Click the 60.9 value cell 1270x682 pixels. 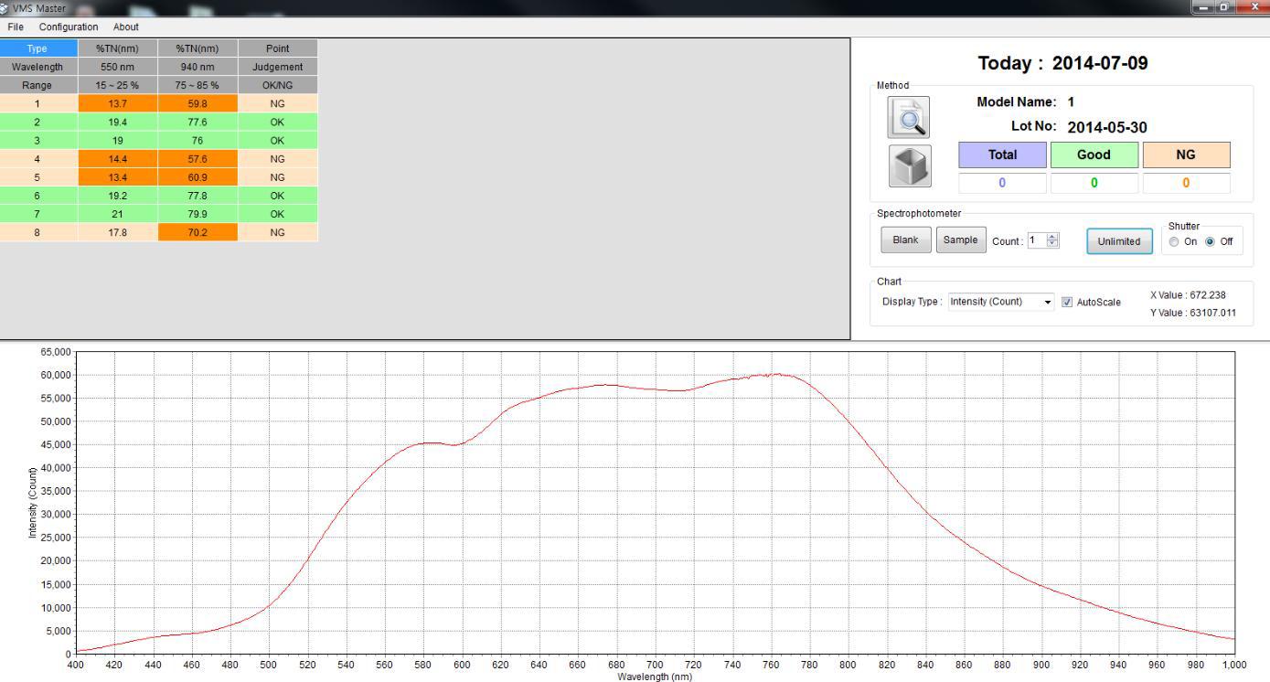point(197,177)
